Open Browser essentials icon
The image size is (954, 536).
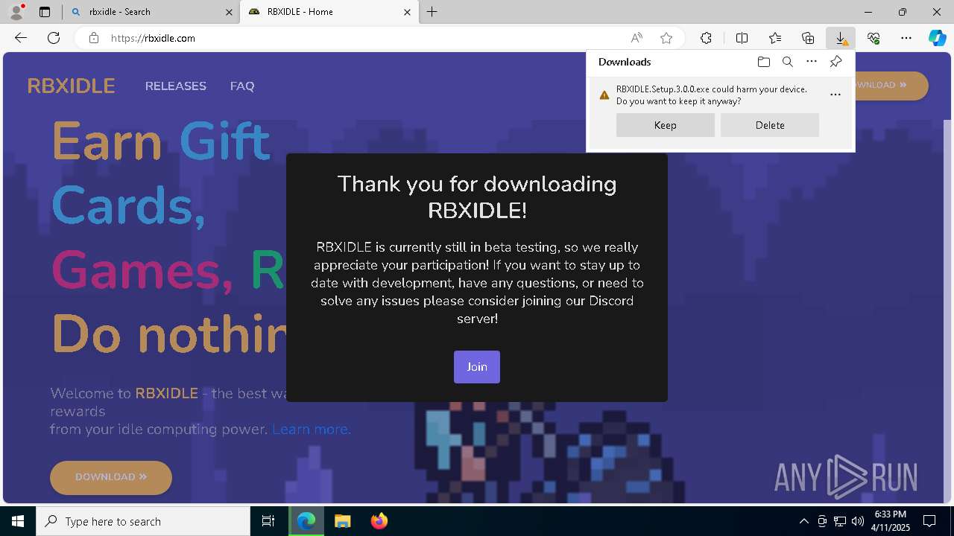point(874,38)
